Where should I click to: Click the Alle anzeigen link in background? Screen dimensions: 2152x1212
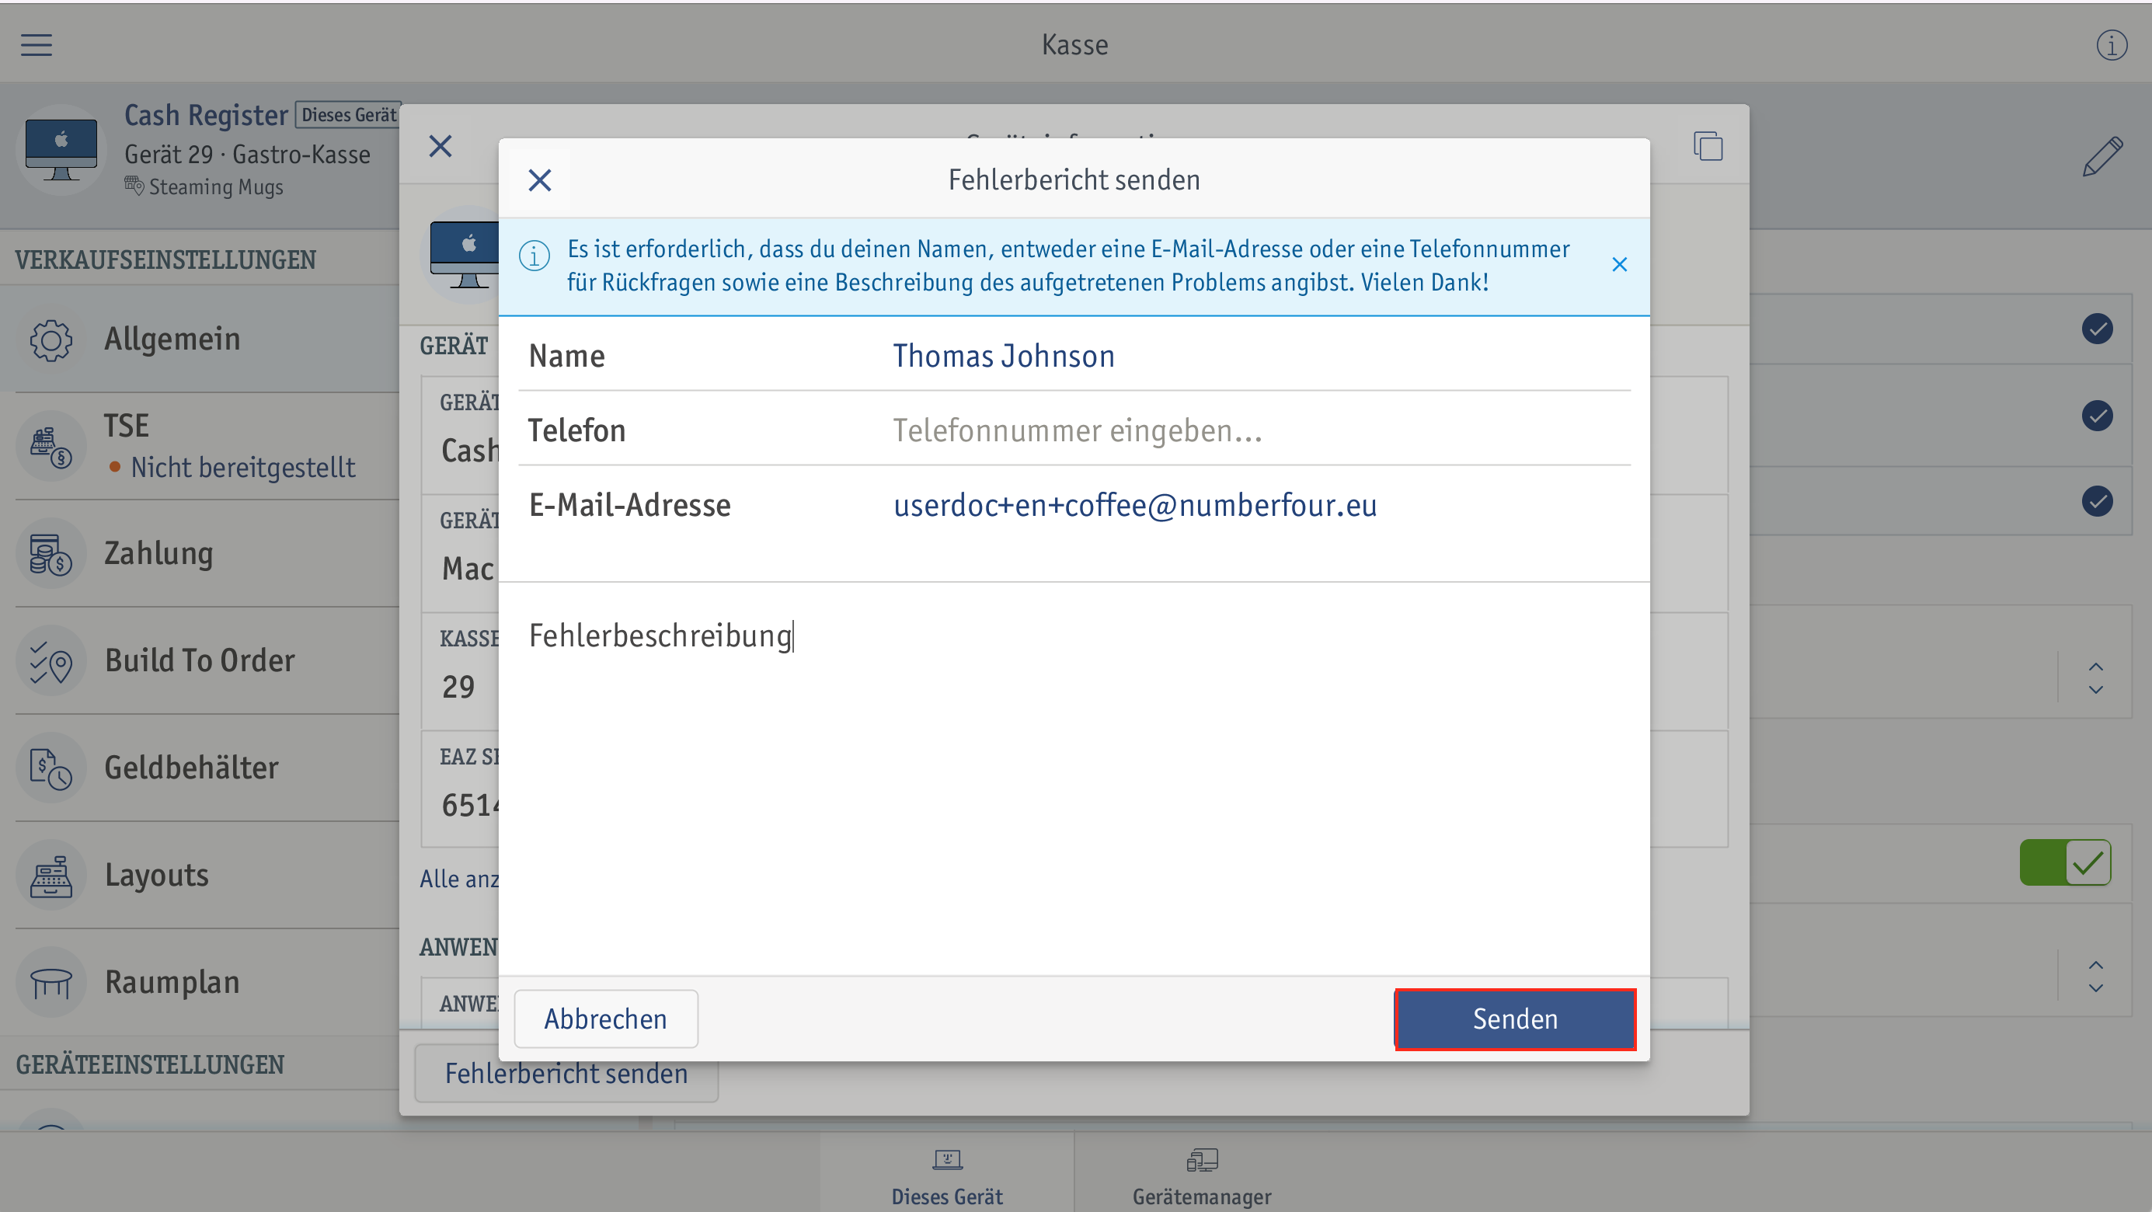pos(458,879)
